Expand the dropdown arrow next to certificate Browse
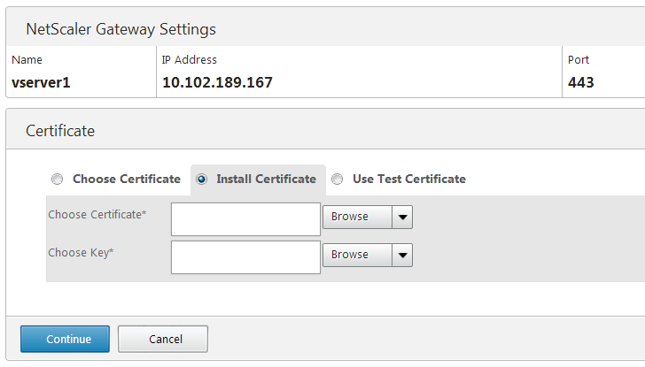Screen dimensions: 645x367 pyautogui.click(x=403, y=217)
